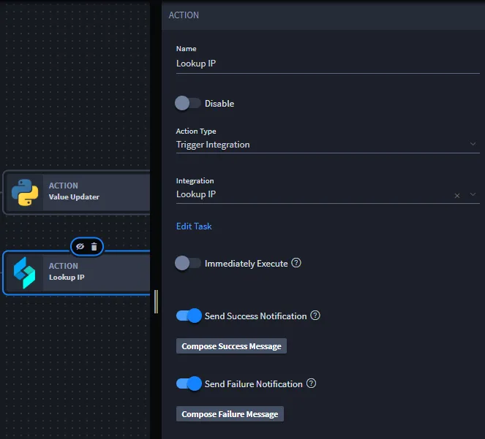485x439 pixels.
Task: Click Compose Success Message button
Action: point(231,346)
